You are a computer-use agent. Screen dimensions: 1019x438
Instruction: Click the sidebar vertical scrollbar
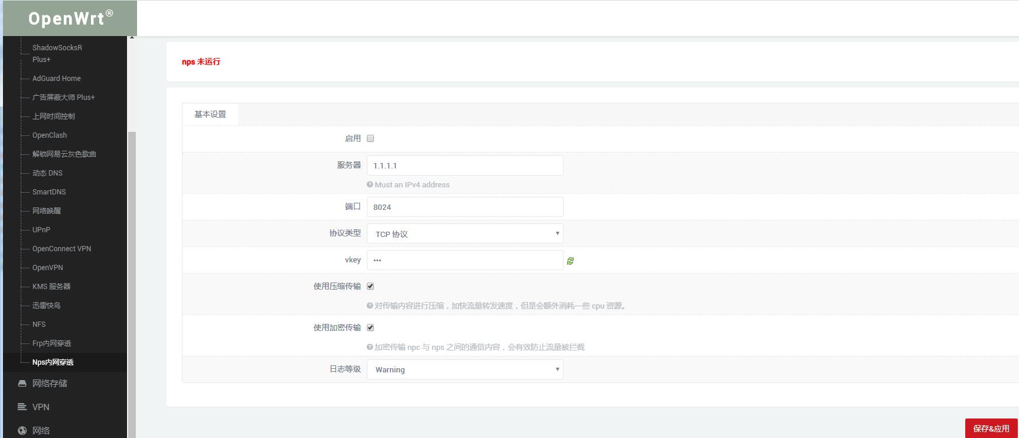click(x=132, y=284)
